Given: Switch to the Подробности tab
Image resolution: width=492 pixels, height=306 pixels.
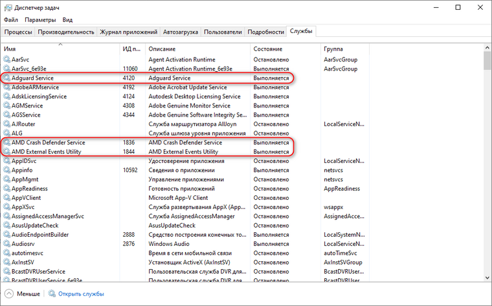Looking at the screenshot, I should (265, 32).
